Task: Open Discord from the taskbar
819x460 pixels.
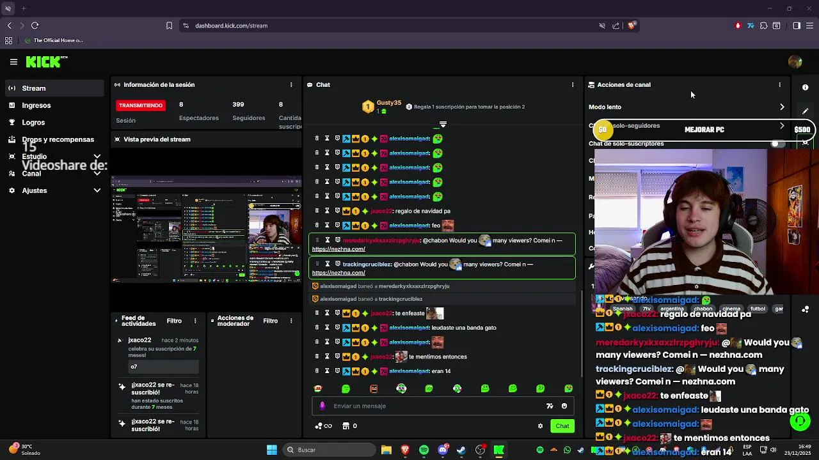Action: point(443,450)
